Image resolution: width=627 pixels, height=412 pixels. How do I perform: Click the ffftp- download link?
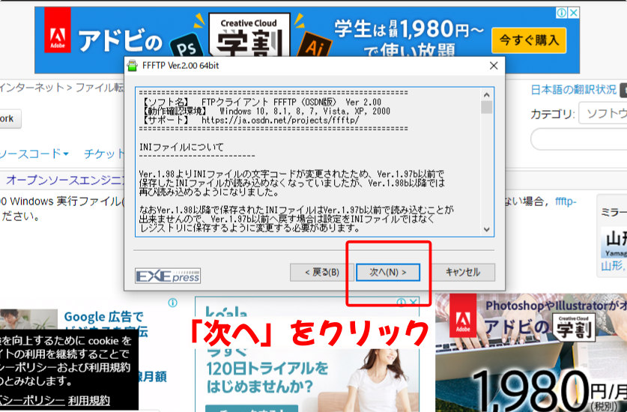click(x=566, y=202)
